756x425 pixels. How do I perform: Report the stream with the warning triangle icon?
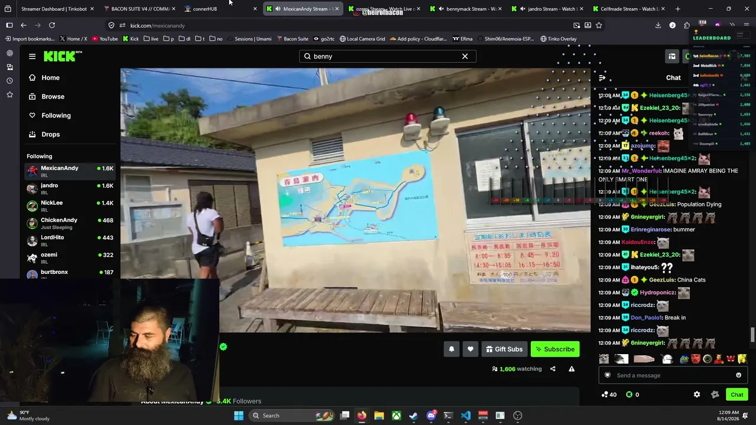[571, 369]
